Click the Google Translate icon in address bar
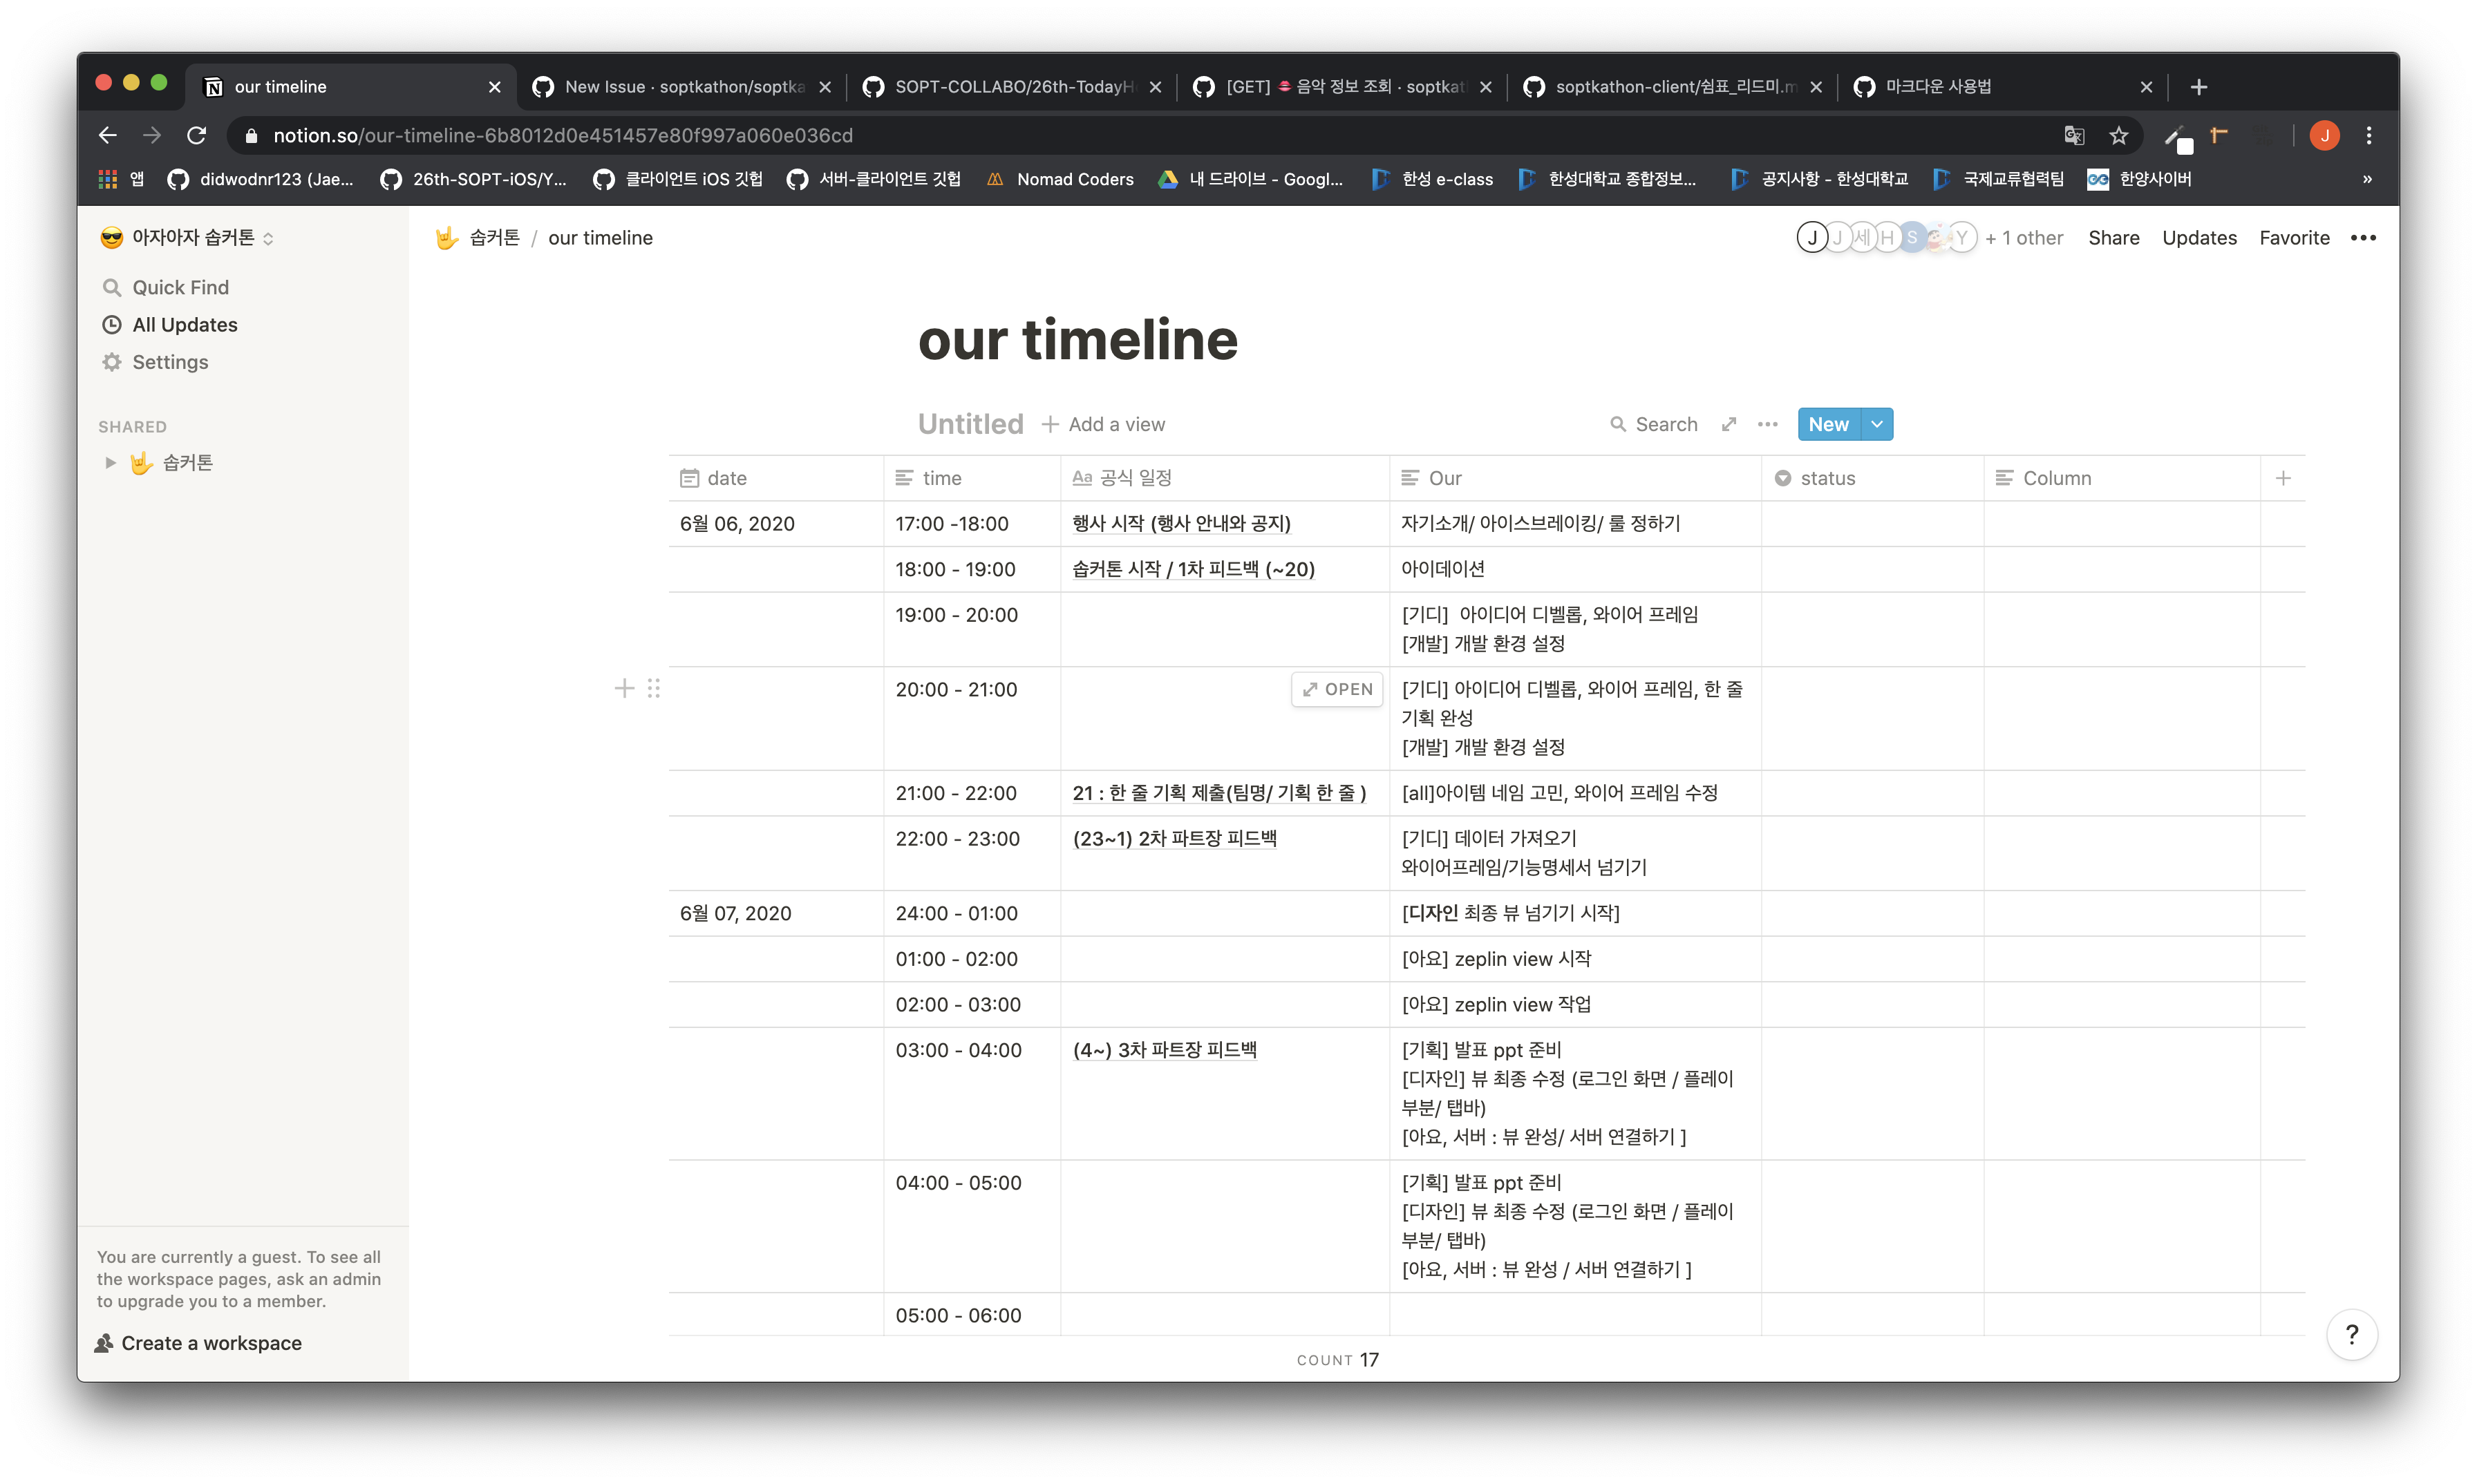The image size is (2477, 1484). [2074, 135]
